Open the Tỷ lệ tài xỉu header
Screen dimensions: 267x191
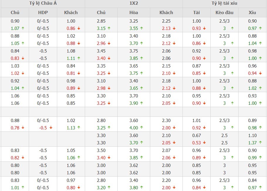tap(224, 4)
